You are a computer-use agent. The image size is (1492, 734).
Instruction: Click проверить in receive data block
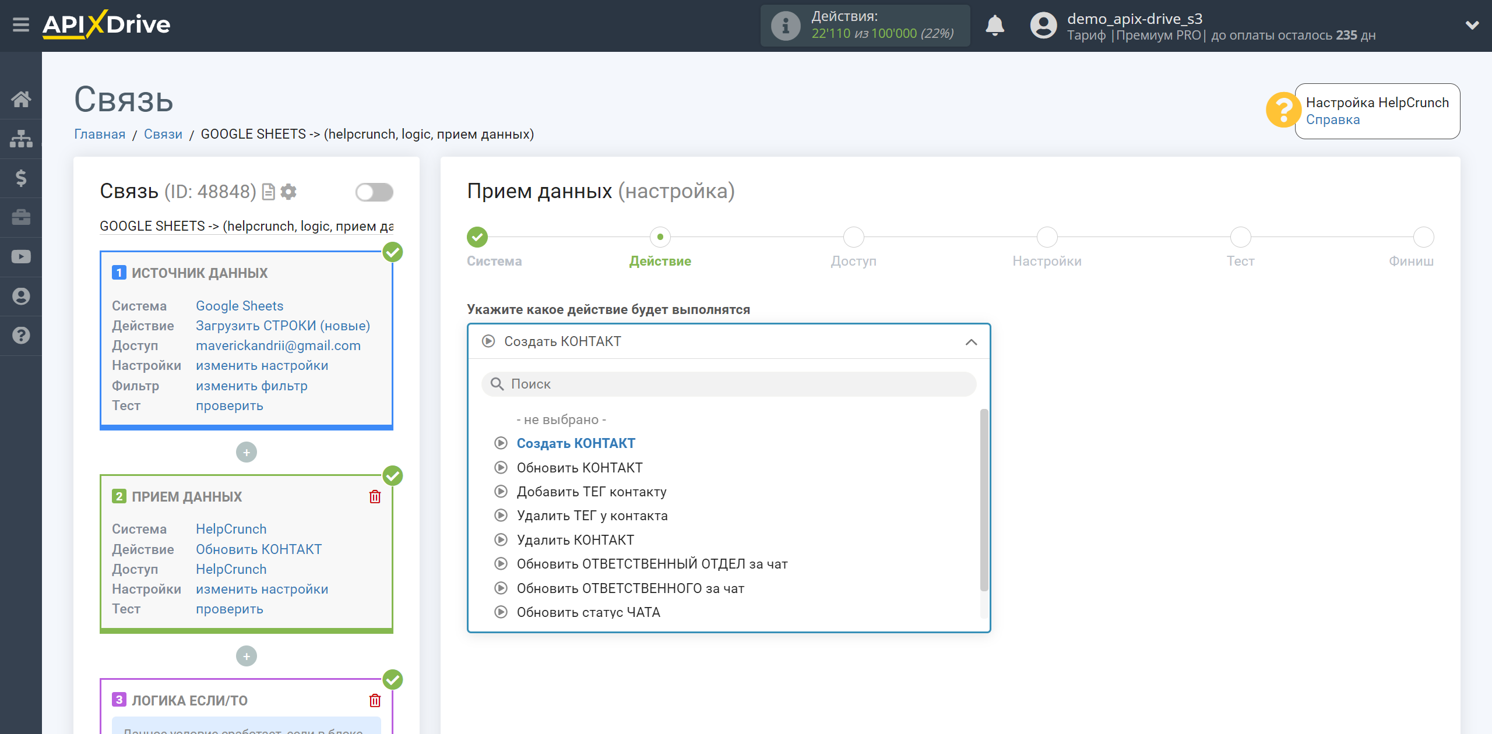coord(229,609)
